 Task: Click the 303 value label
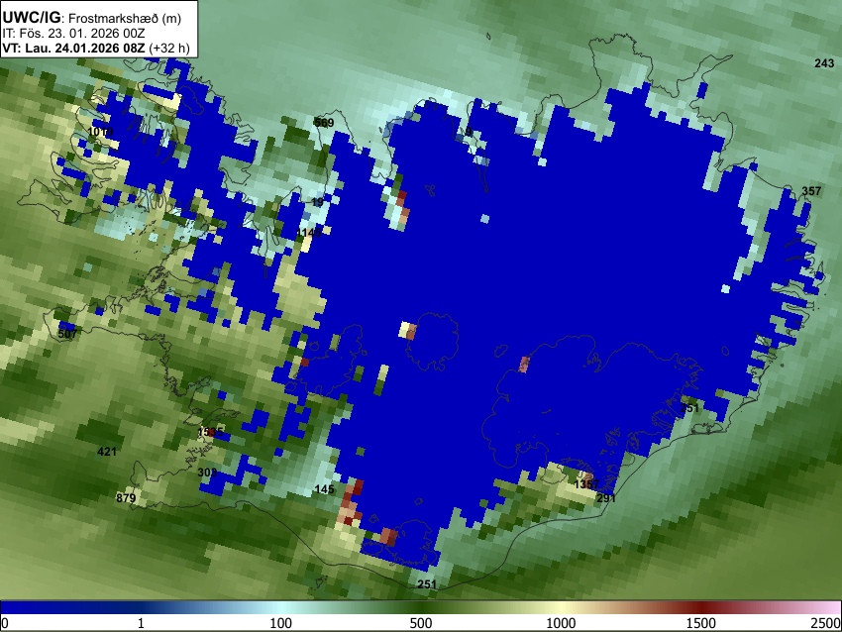207,472
